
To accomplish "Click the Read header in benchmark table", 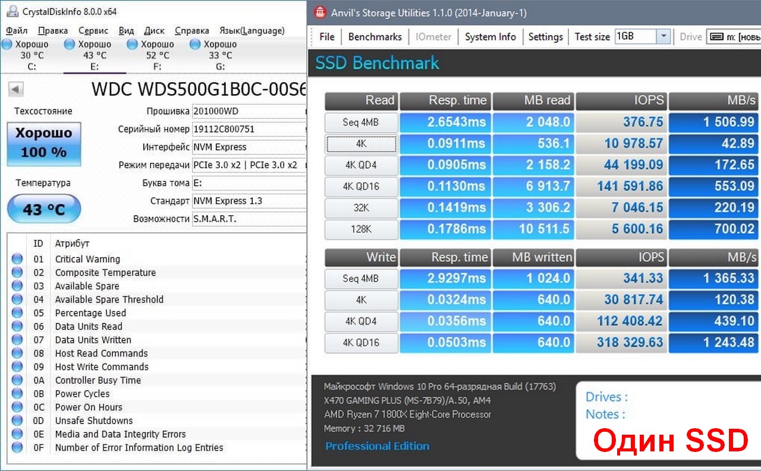I will pos(361,101).
